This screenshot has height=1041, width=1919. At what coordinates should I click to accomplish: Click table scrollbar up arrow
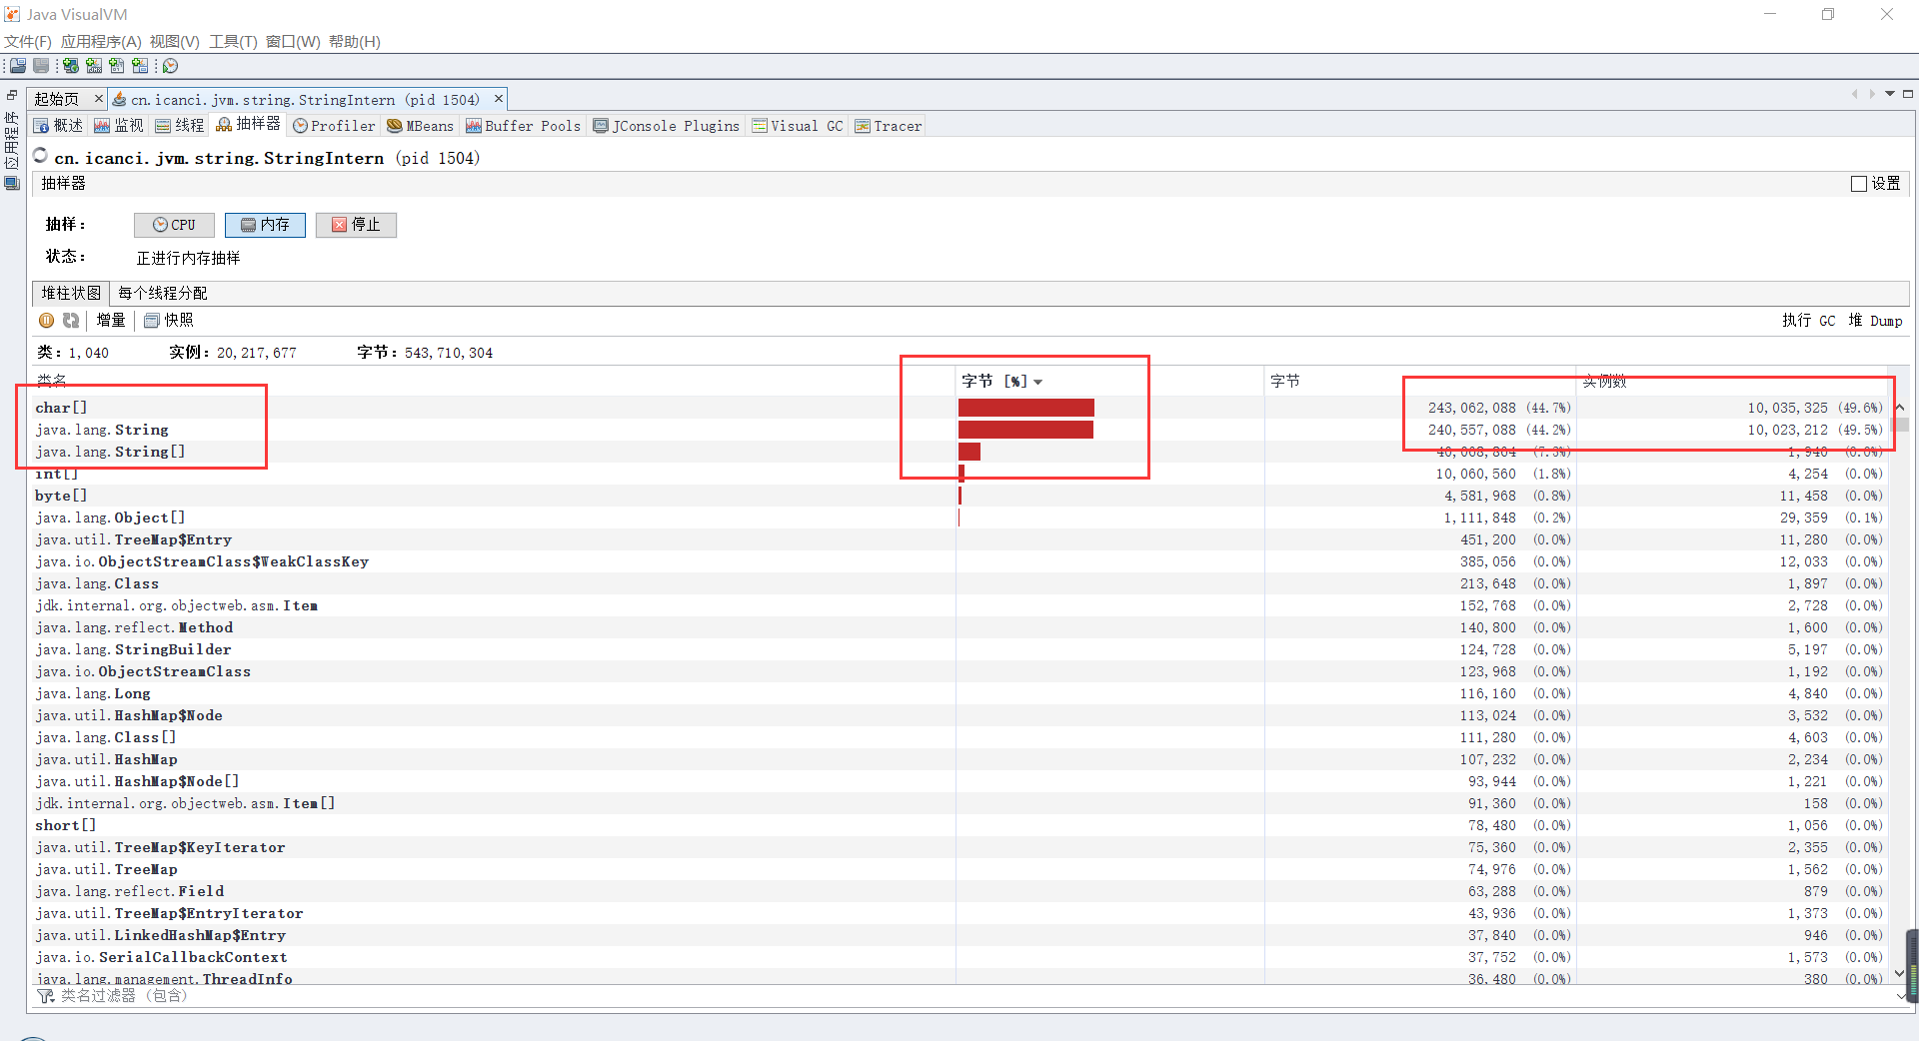(x=1900, y=407)
